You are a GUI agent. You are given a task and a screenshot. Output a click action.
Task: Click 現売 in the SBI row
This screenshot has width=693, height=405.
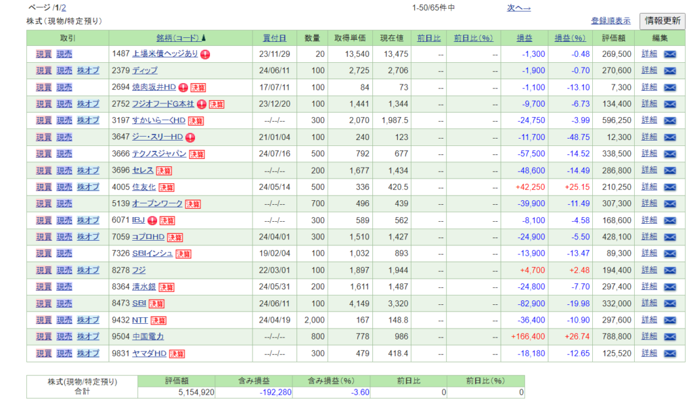[64, 304]
